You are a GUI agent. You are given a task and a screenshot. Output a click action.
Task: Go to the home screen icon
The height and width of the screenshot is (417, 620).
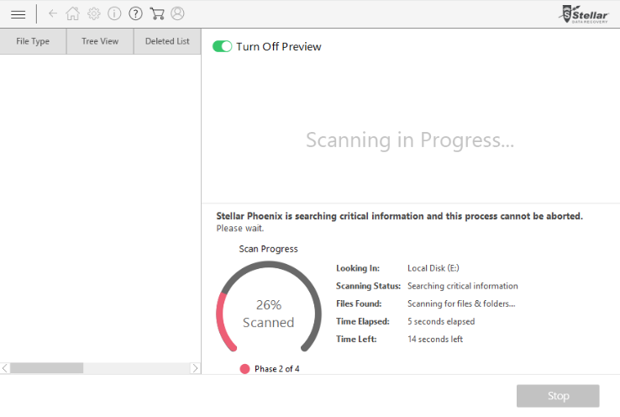click(73, 13)
